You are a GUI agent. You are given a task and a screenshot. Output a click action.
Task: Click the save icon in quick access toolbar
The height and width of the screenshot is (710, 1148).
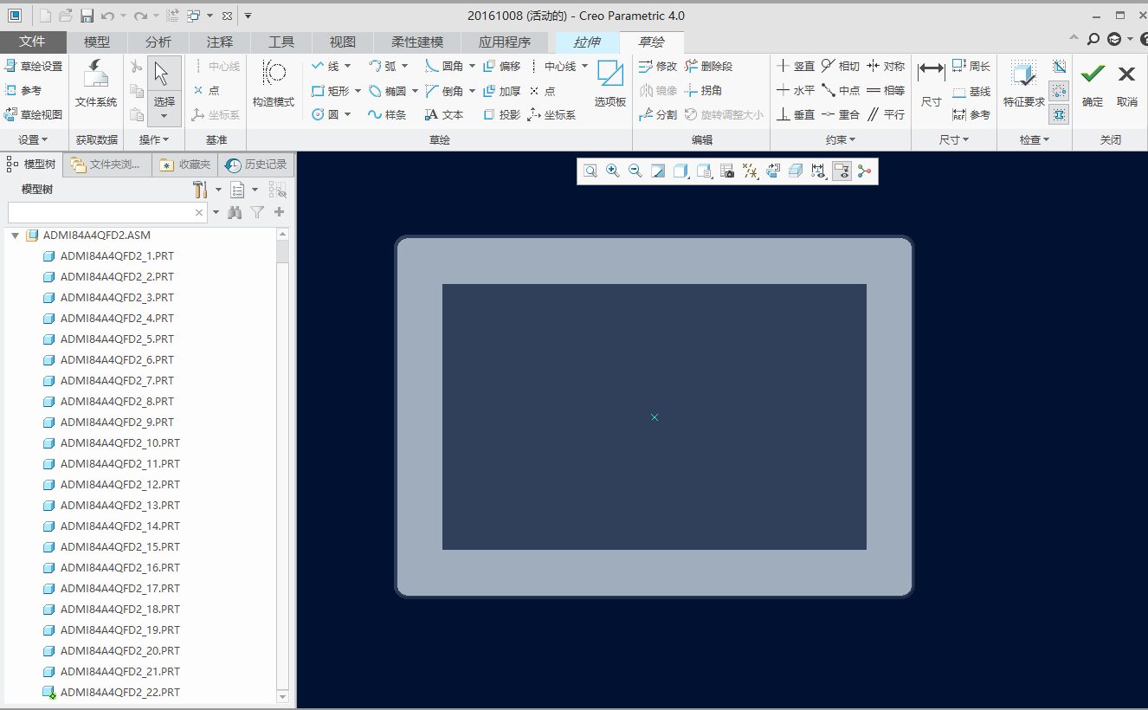pos(87,16)
